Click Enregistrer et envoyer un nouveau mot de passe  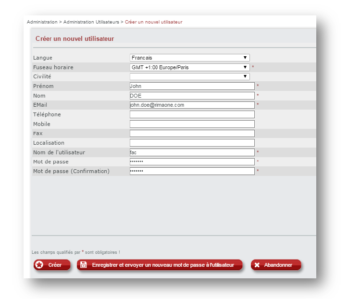[162, 265]
